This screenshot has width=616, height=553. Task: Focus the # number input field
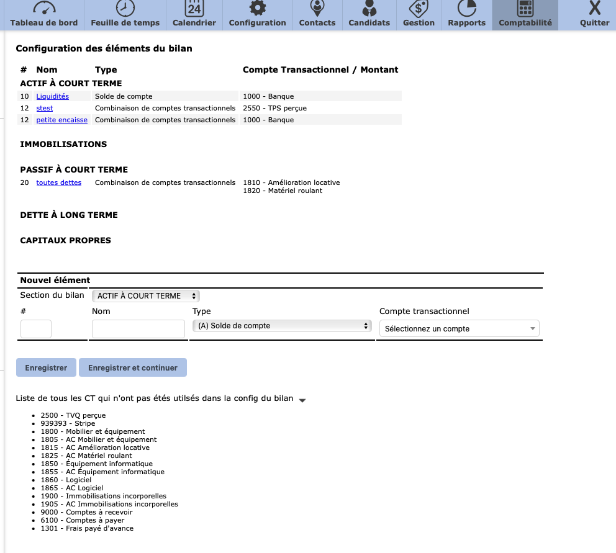[x=36, y=329]
